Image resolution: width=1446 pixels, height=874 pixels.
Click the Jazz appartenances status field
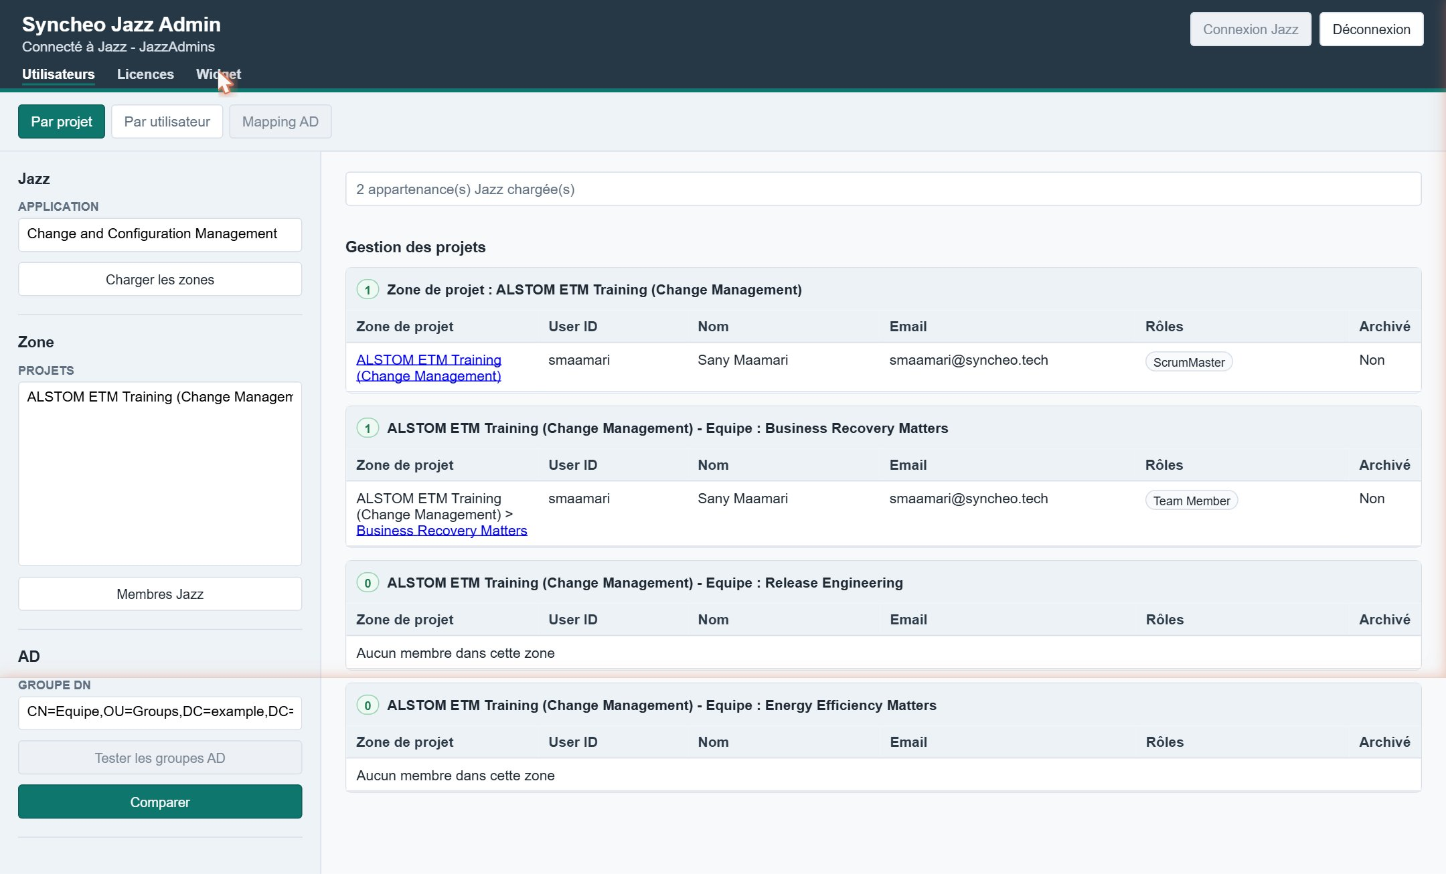point(883,189)
